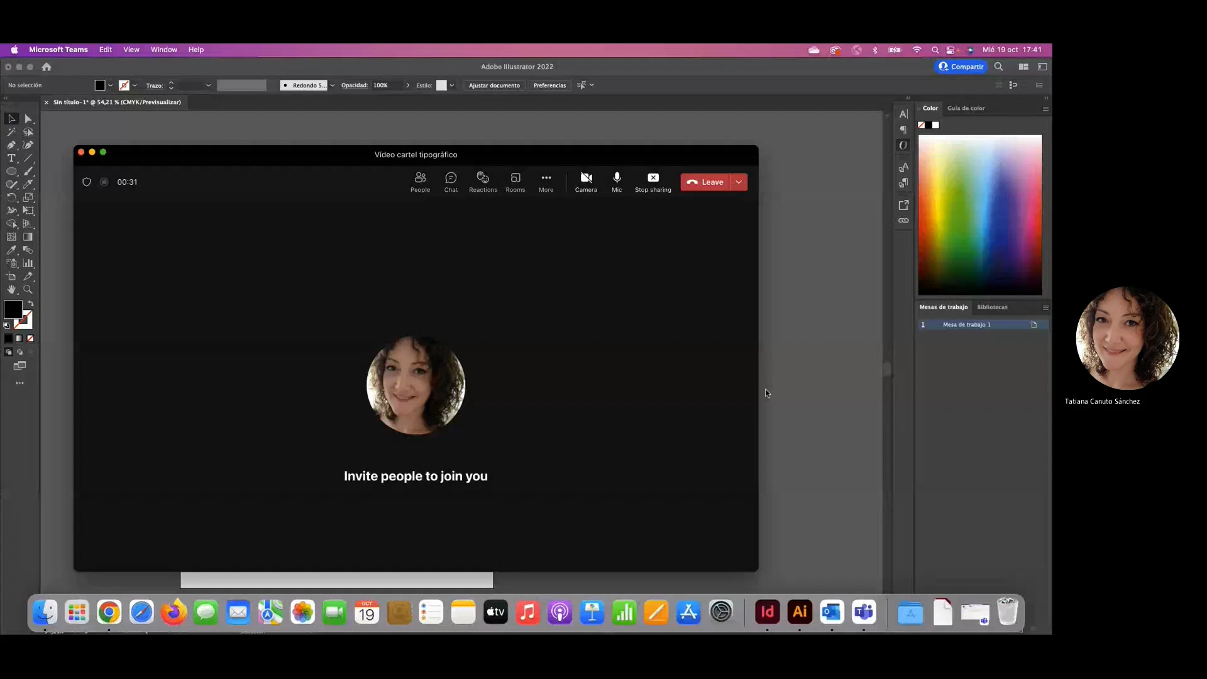
Task: Select the Hand tool in the toolbox
Action: click(11, 290)
